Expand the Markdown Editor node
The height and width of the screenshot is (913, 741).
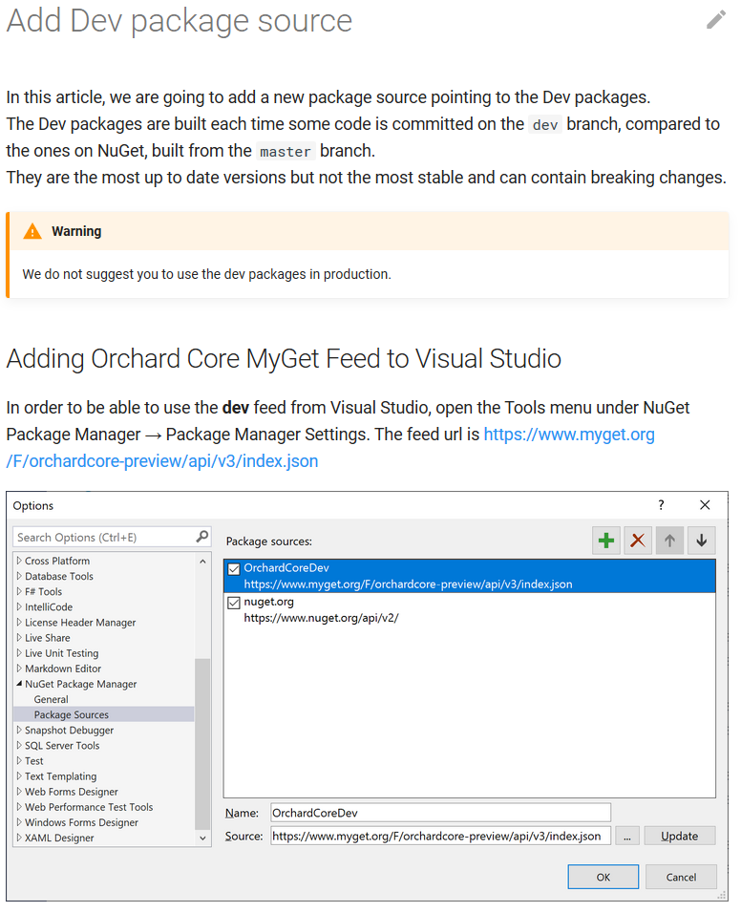click(x=19, y=668)
